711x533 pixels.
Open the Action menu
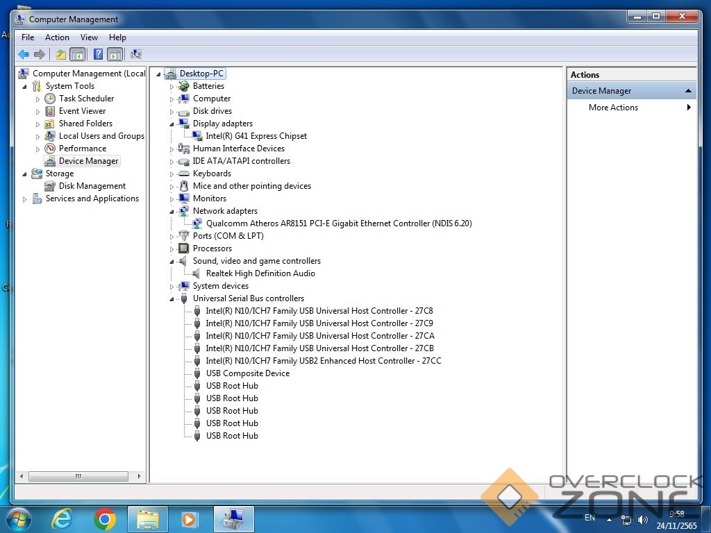point(57,37)
